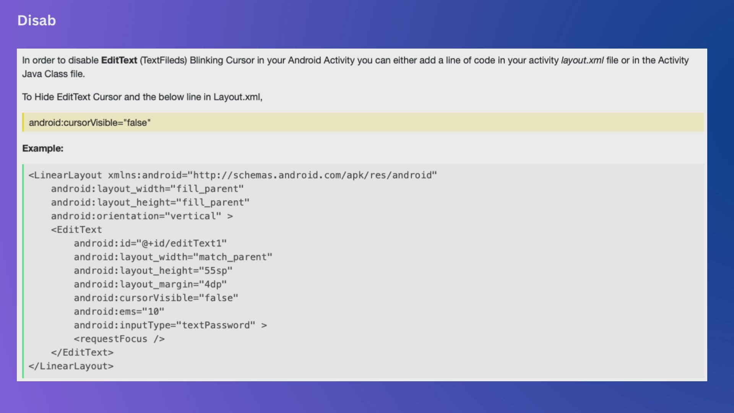Click the bold "Example:" label
Image resolution: width=734 pixels, height=413 pixels.
click(x=43, y=148)
